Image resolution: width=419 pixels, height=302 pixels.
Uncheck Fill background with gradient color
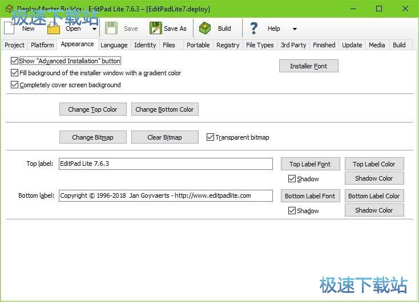pyautogui.click(x=14, y=73)
